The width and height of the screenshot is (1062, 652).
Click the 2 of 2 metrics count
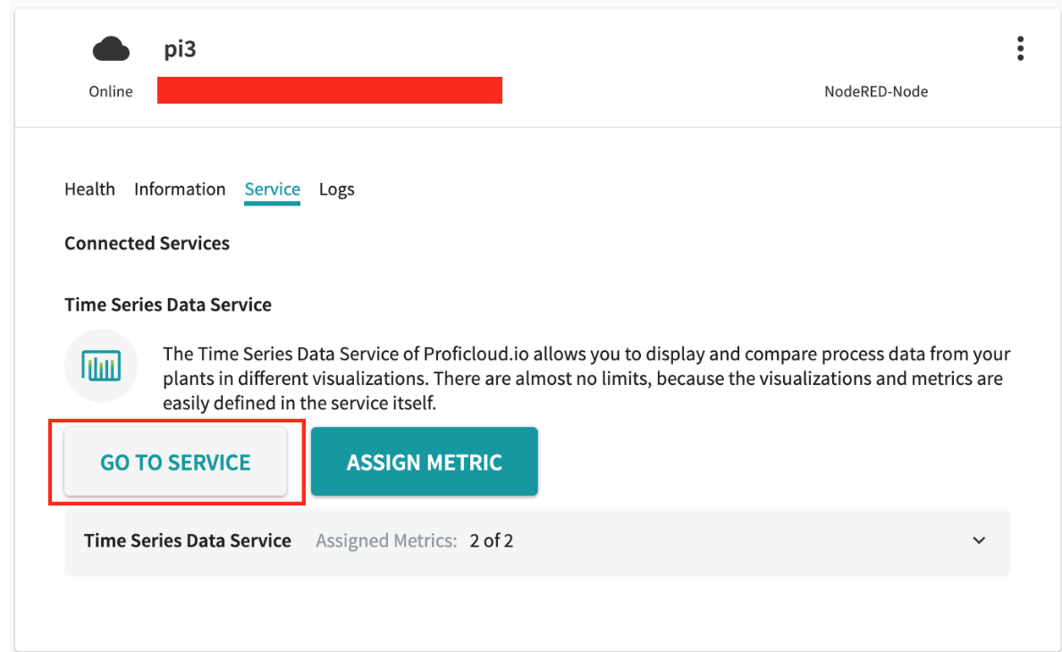tap(492, 541)
